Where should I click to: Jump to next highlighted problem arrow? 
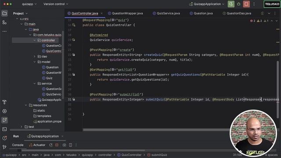pyautogui.click(x=277, y=21)
